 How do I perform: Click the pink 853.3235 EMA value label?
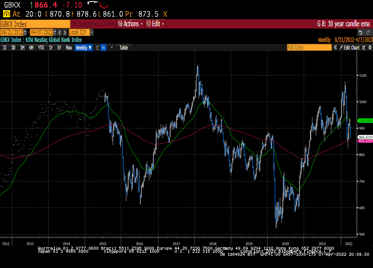pos(365,141)
